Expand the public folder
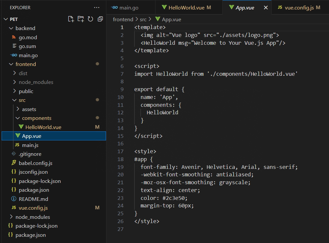 (x=14, y=91)
